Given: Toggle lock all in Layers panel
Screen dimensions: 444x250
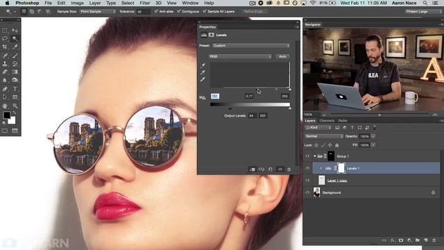Looking at the screenshot, I should [x=337, y=145].
